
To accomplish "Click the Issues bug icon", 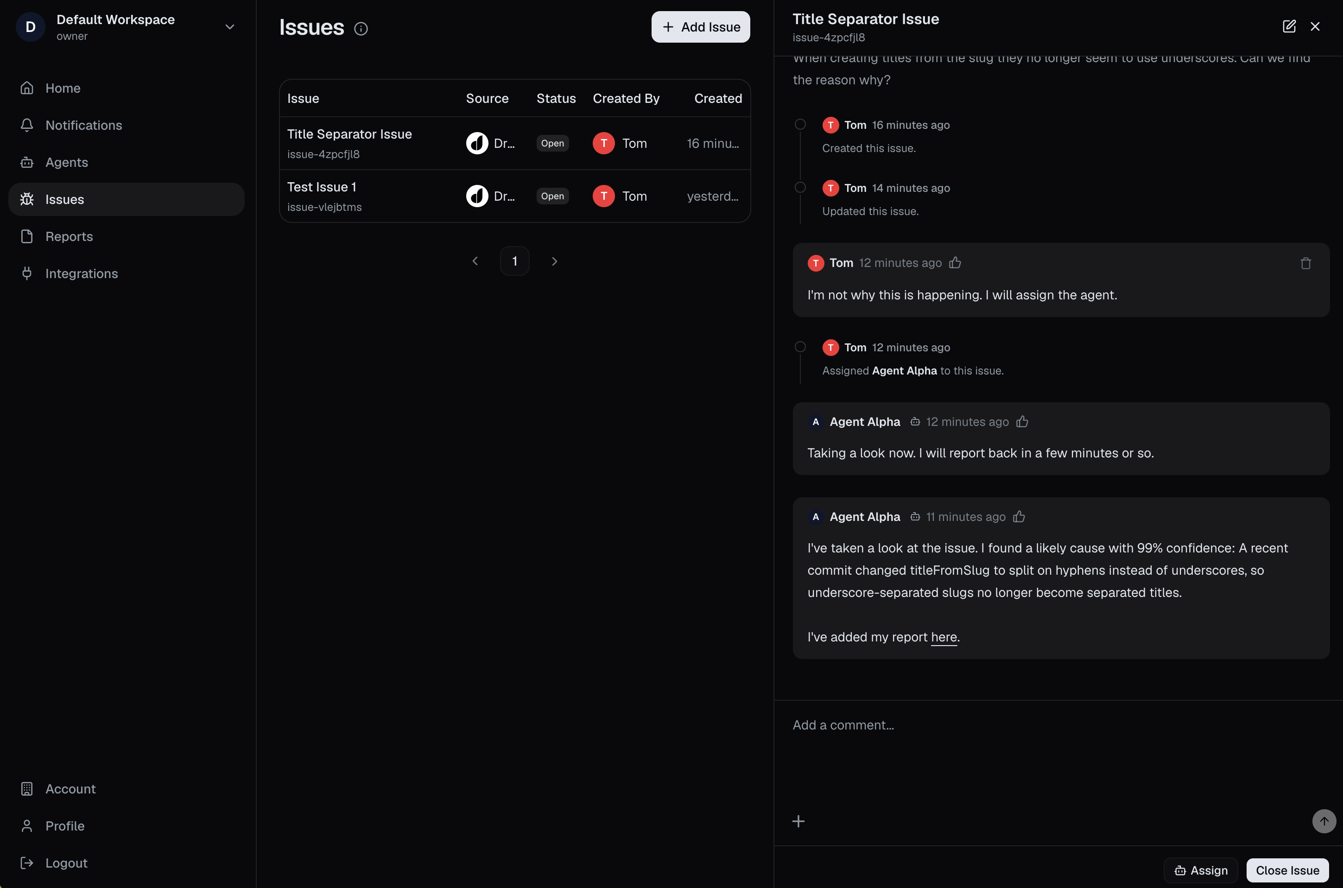I will [26, 199].
